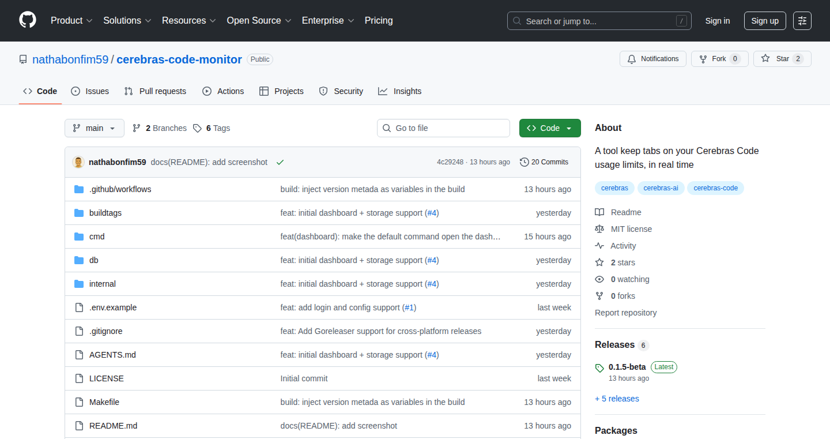The height and width of the screenshot is (439, 830).
Task: Go to the GitHub homepage via the Octocat logo
Action: coord(28,20)
